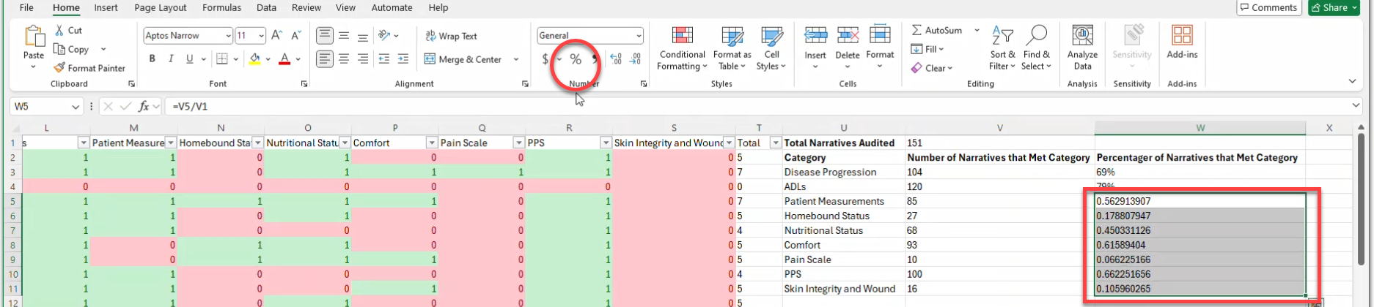Image resolution: width=1374 pixels, height=307 pixels.
Task: Open the Add-ins pane
Action: click(x=1181, y=42)
